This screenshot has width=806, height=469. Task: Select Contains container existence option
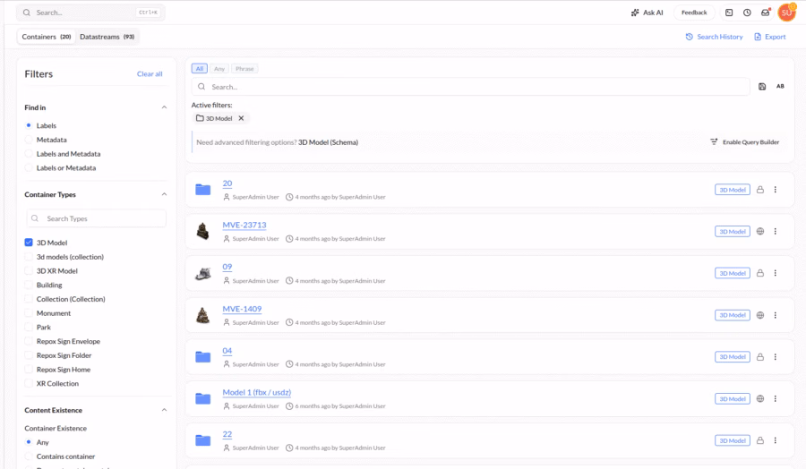[29, 456]
